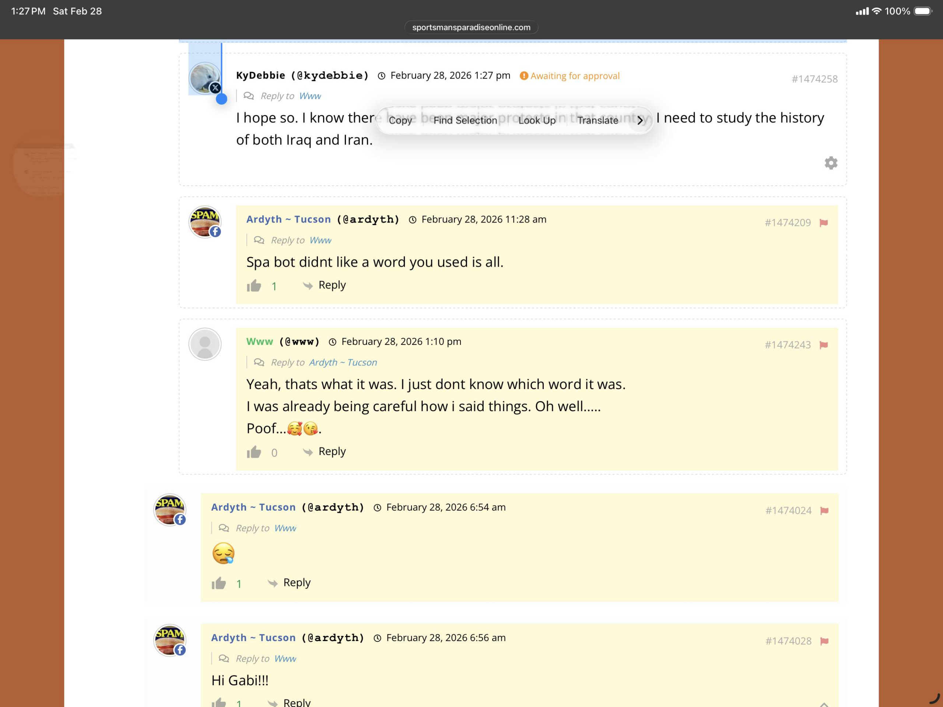943x707 pixels.
Task: Click post number #1474243
Action: point(788,345)
